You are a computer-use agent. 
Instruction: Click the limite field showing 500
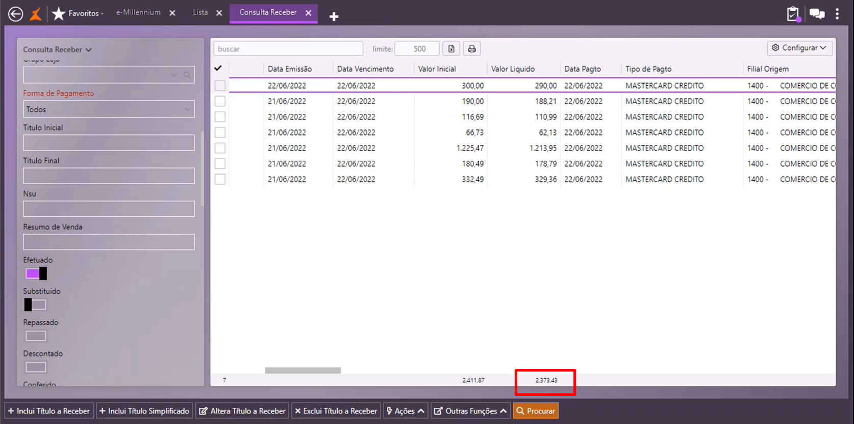417,48
